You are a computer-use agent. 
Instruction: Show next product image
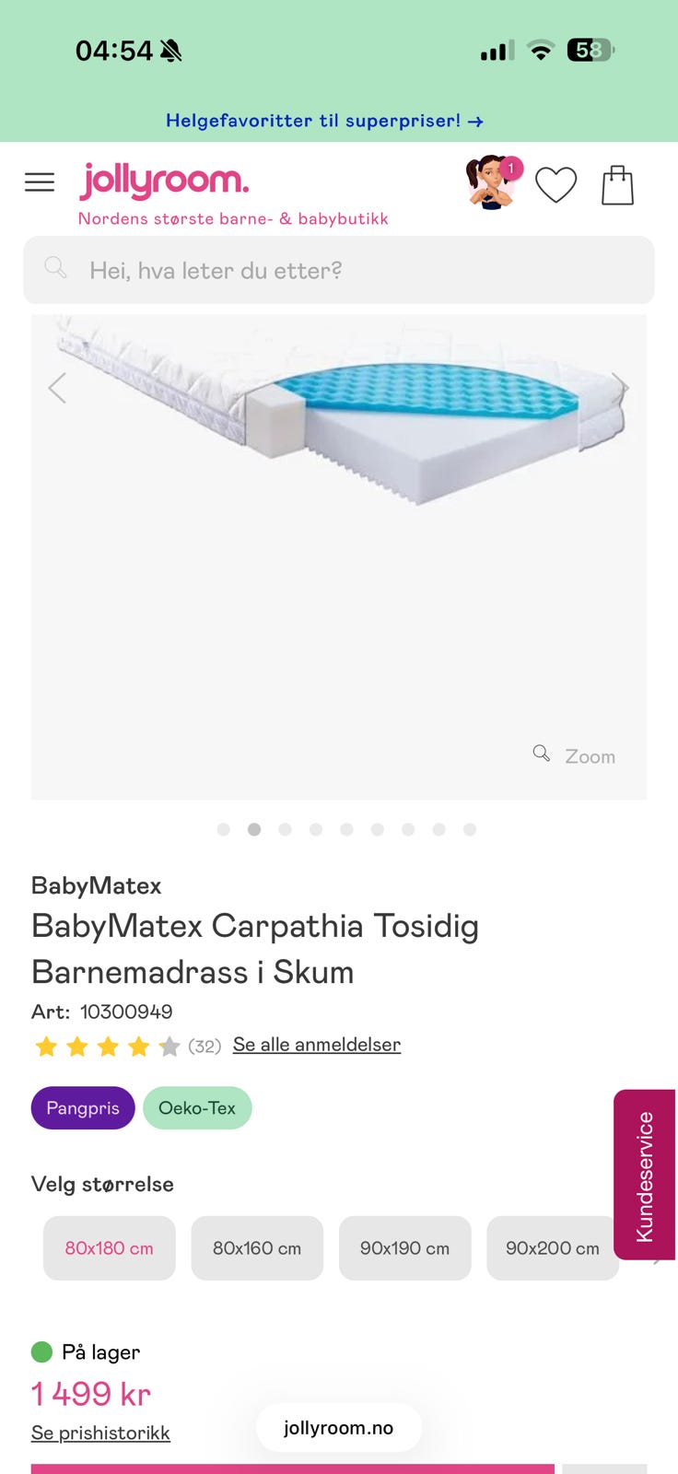tap(621, 388)
